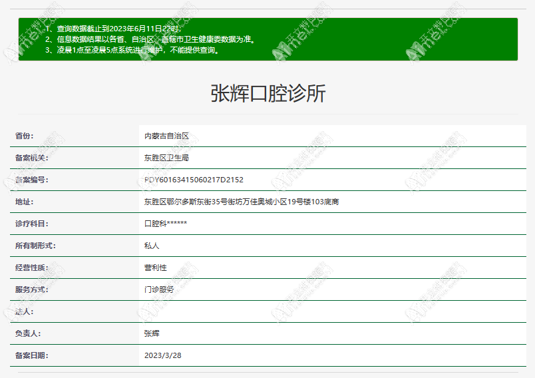Click the 负责人 label

[x=28, y=333]
